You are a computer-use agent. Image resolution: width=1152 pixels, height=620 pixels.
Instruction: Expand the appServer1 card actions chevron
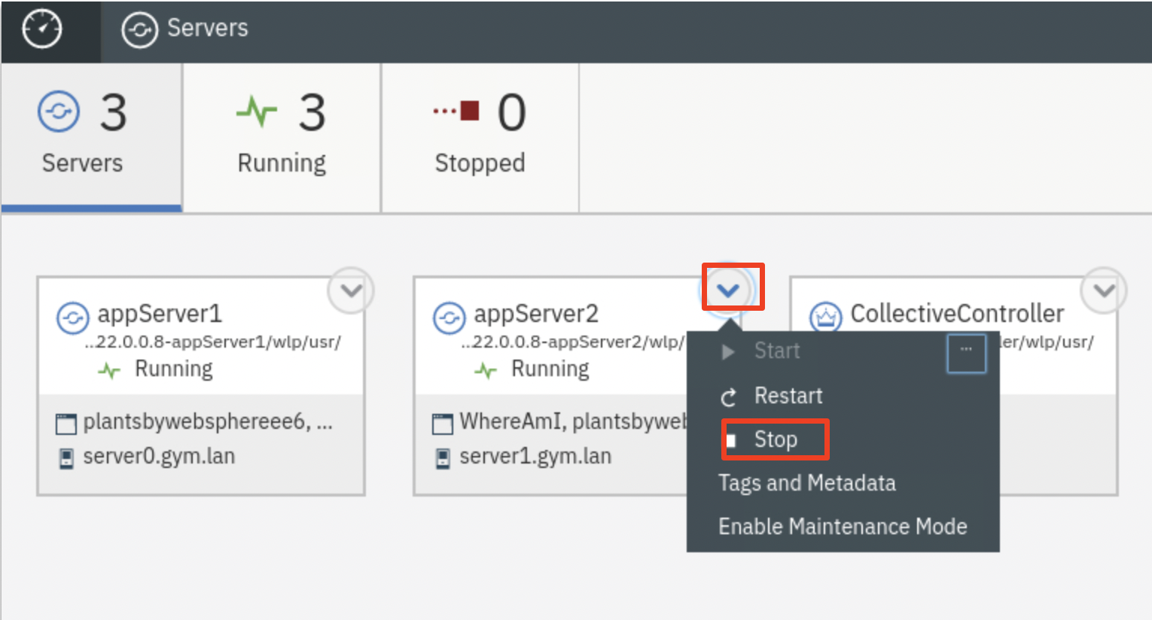pyautogui.click(x=350, y=290)
